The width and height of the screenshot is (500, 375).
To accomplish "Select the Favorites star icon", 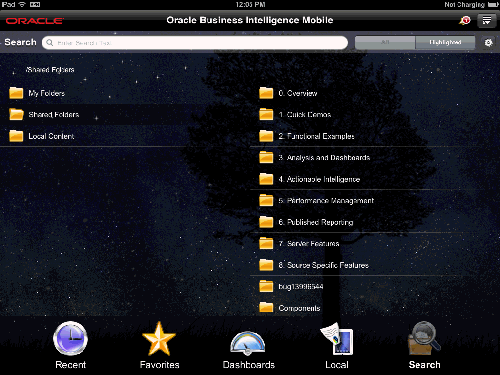I will tap(159, 338).
